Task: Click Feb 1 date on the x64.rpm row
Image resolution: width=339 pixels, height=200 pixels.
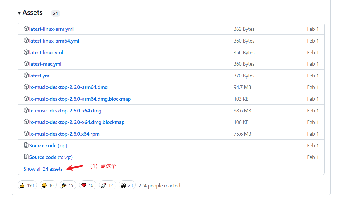Action: click(x=313, y=134)
